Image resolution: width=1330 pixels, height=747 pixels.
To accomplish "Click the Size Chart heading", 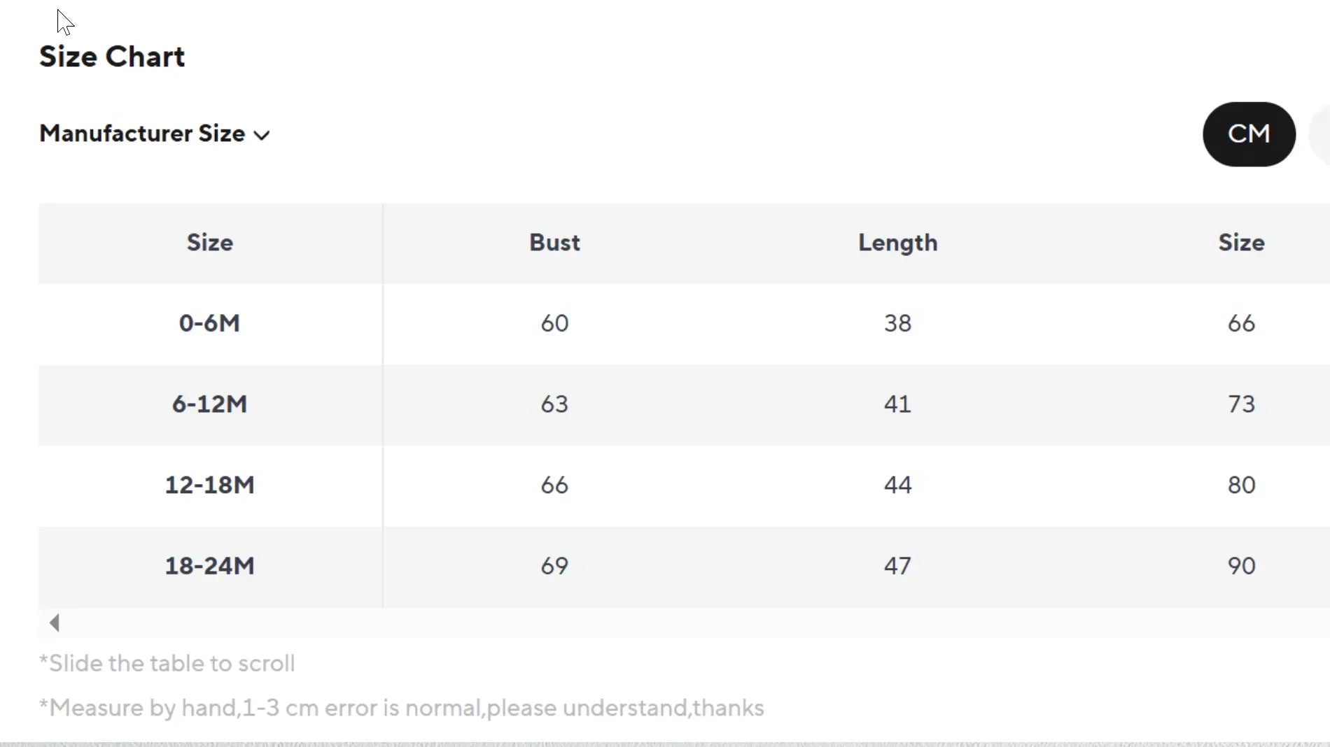I will (x=112, y=57).
